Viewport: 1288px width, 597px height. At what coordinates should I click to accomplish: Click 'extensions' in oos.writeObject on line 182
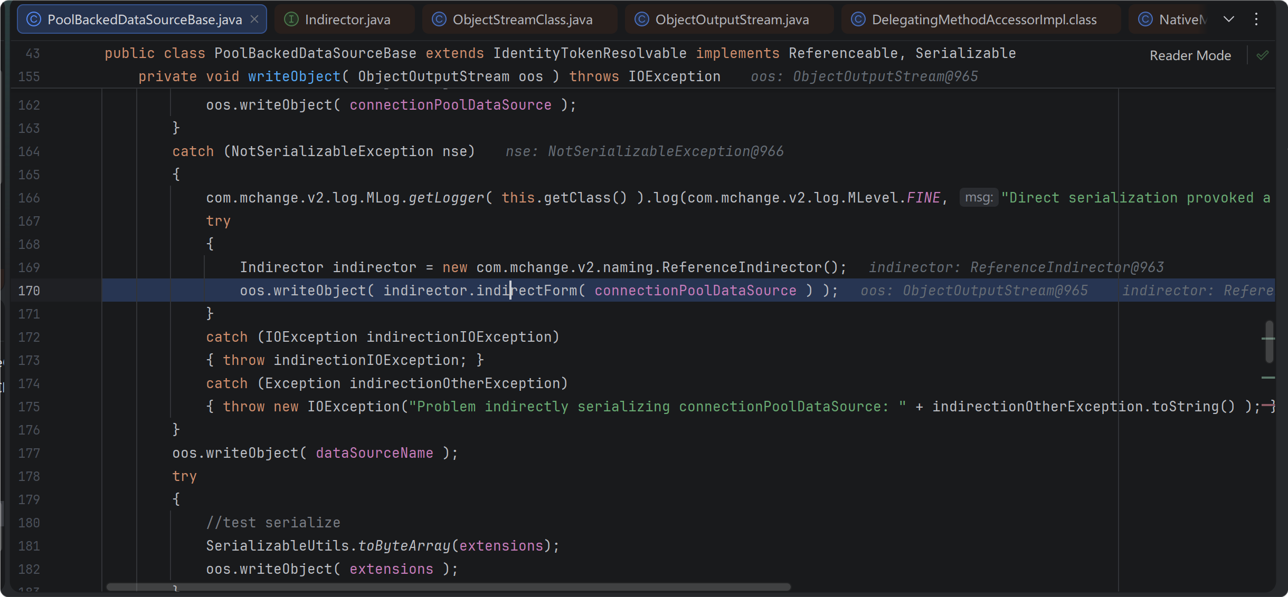point(391,569)
